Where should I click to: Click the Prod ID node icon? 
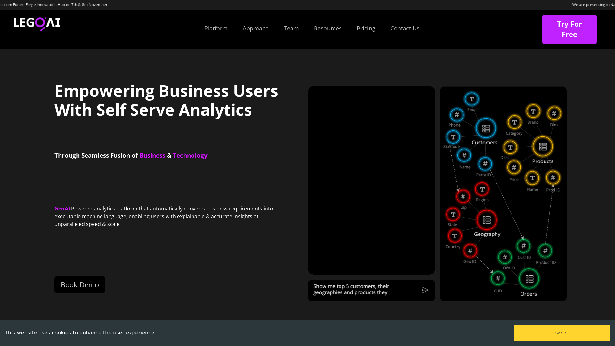[x=553, y=178]
